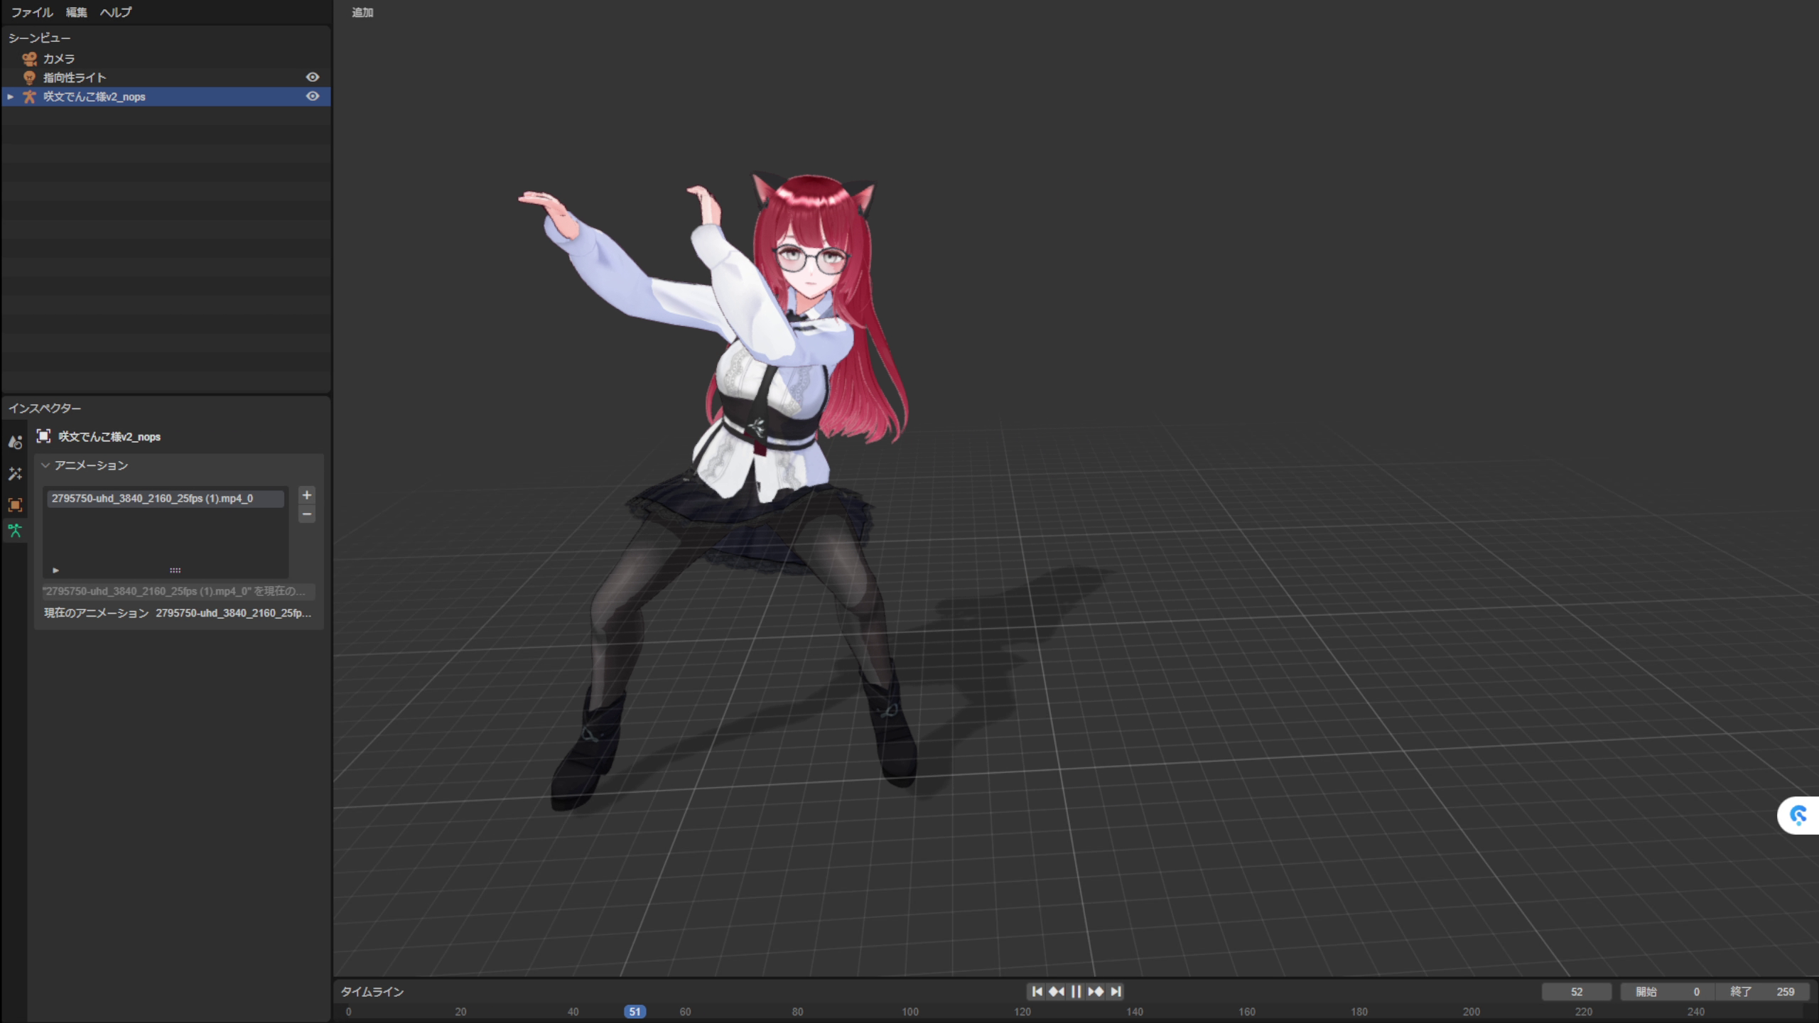Select the カメラ item in scene view
The height and width of the screenshot is (1023, 1819).
point(166,58)
